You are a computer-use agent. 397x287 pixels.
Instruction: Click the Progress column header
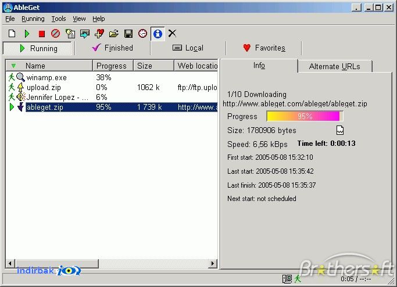tap(113, 66)
